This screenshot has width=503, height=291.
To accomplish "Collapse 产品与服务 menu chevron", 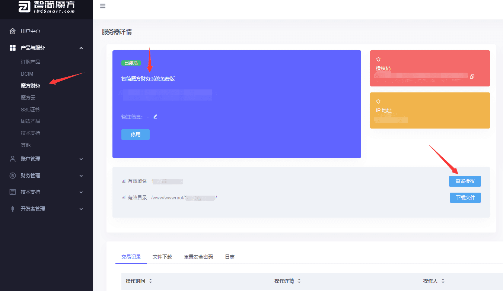I will click(81, 48).
